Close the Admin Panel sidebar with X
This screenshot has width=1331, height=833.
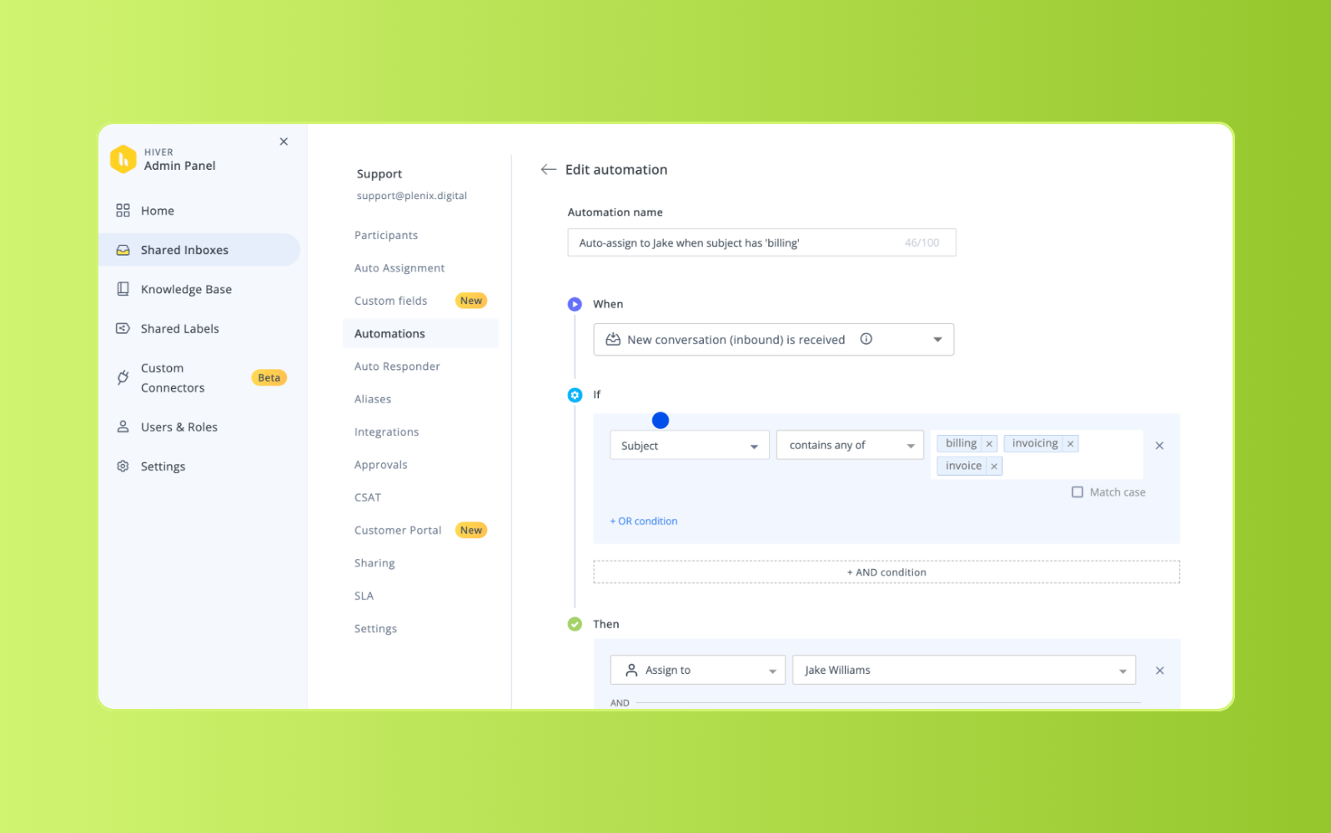(x=284, y=142)
